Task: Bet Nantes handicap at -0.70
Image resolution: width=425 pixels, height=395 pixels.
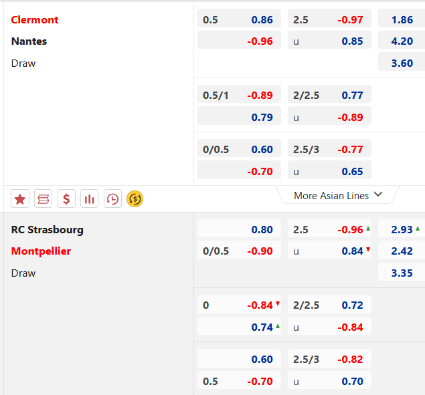Action: (x=239, y=170)
